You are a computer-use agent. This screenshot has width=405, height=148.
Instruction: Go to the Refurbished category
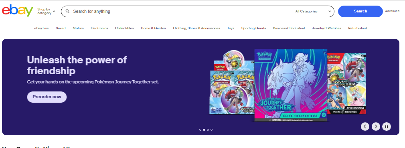[x=357, y=28]
